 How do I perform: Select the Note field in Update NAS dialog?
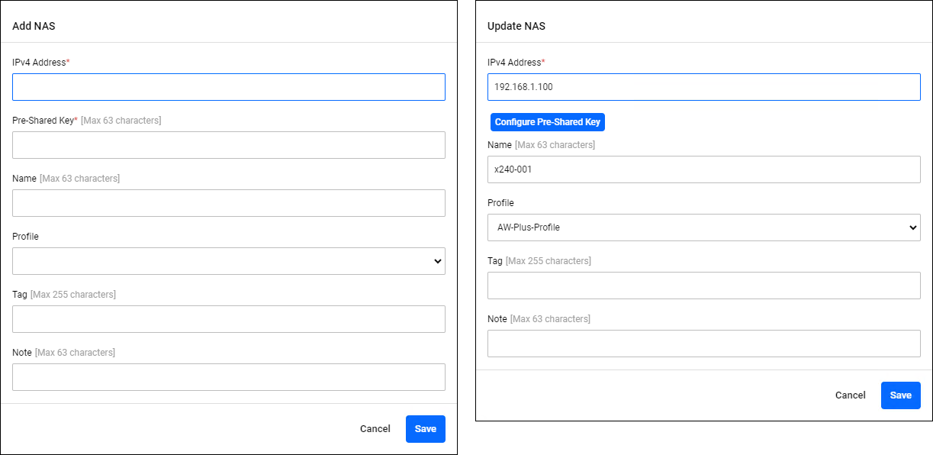click(x=703, y=344)
